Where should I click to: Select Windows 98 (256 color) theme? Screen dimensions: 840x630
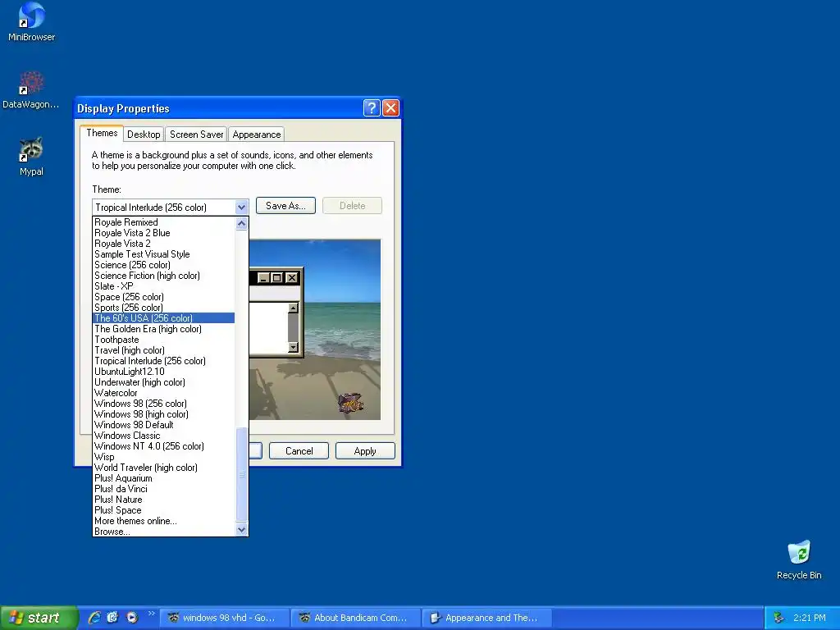(164, 404)
